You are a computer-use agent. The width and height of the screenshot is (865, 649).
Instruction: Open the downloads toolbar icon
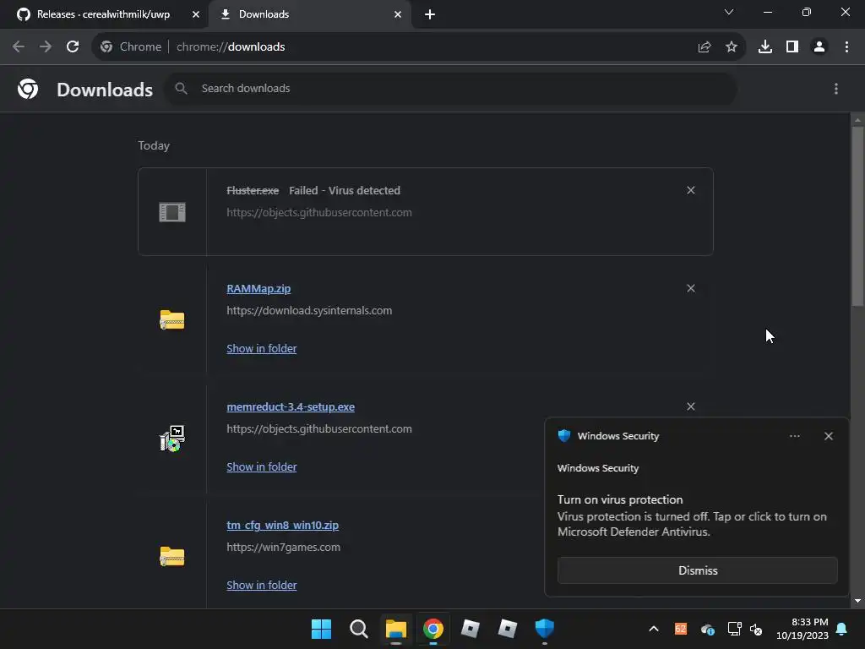[765, 47]
